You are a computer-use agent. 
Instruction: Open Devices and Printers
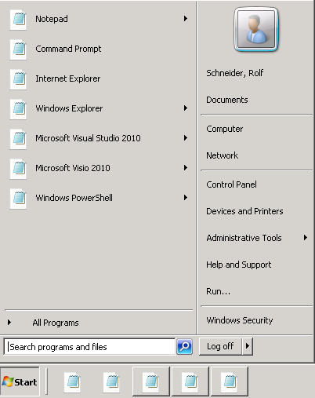click(x=244, y=211)
